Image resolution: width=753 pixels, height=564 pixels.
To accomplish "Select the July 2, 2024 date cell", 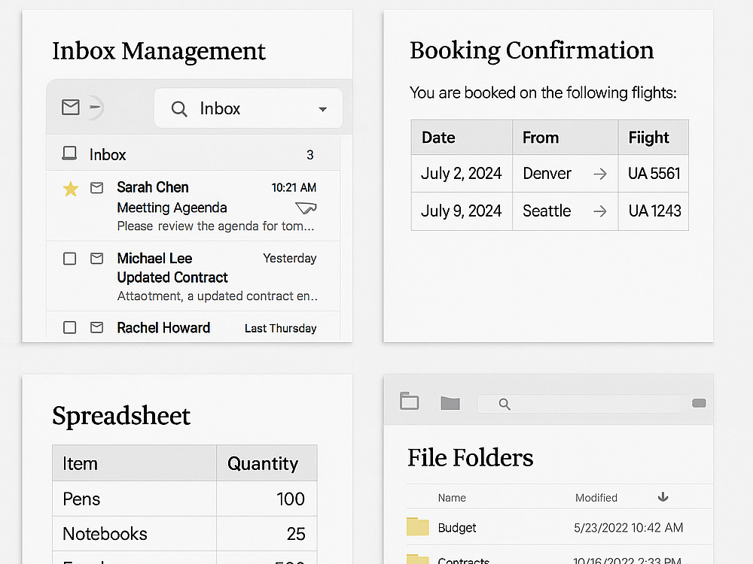I will (462, 173).
